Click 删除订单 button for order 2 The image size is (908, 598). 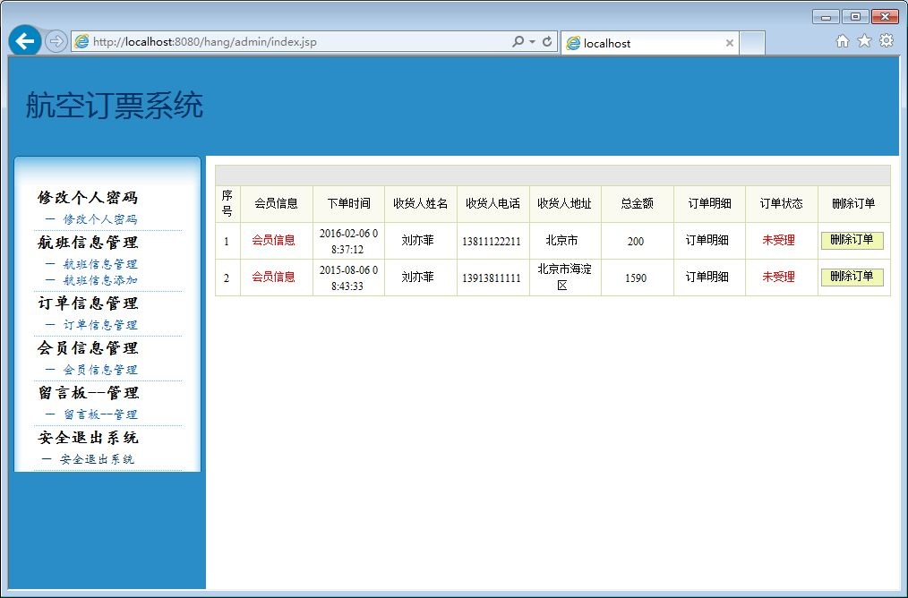[852, 277]
